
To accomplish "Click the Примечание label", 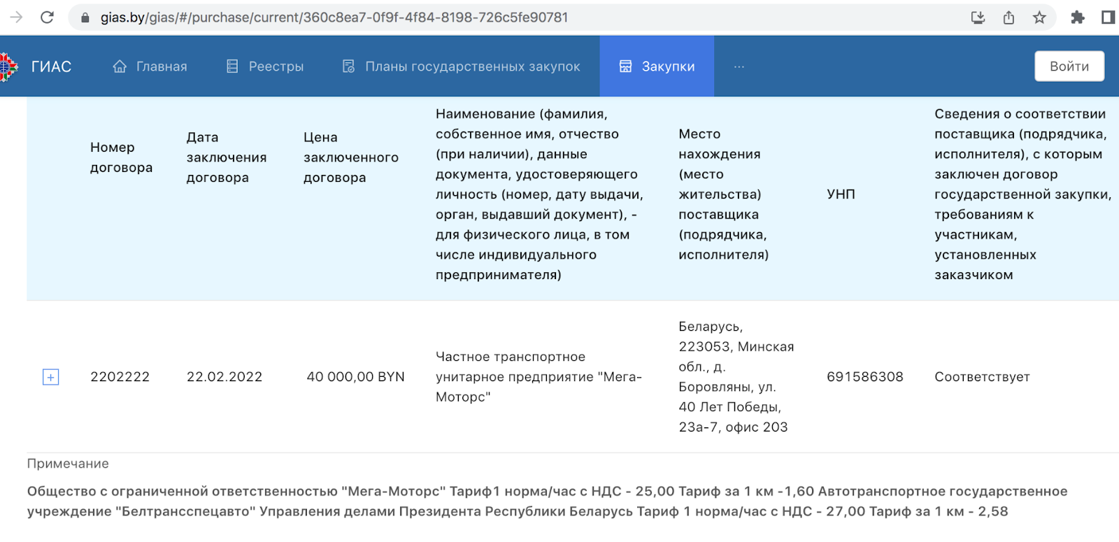I will coord(68,464).
